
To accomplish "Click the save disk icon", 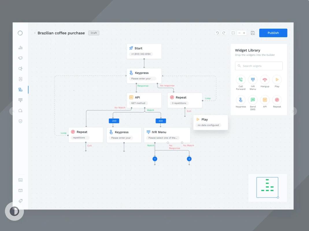I will [x=253, y=33].
